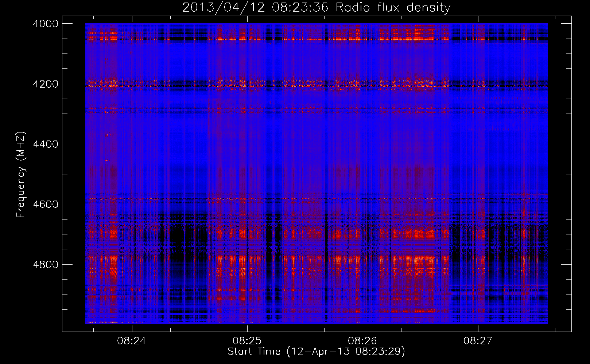Image resolution: width=590 pixels, height=364 pixels.
Task: Click the 'Start Time (12-Apr-13 08:23:29)' axis title
Action: [x=316, y=352]
